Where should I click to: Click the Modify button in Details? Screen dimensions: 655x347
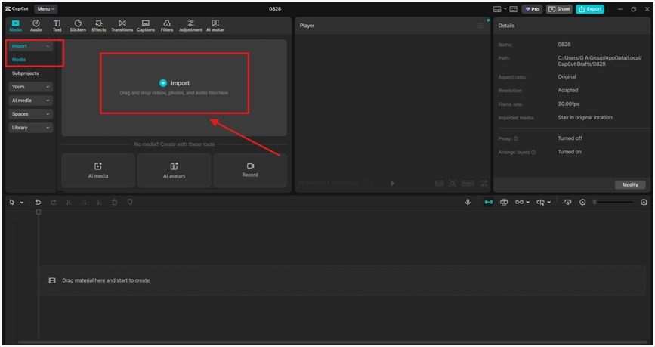[x=630, y=184]
